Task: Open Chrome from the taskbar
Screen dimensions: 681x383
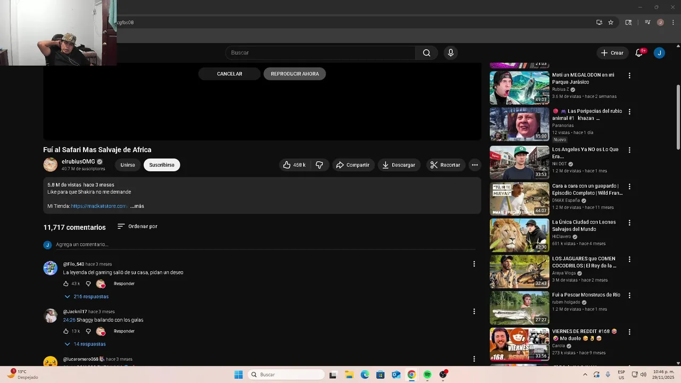Action: [411, 374]
